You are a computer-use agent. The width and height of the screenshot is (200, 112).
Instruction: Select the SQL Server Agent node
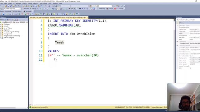click(x=9, y=38)
